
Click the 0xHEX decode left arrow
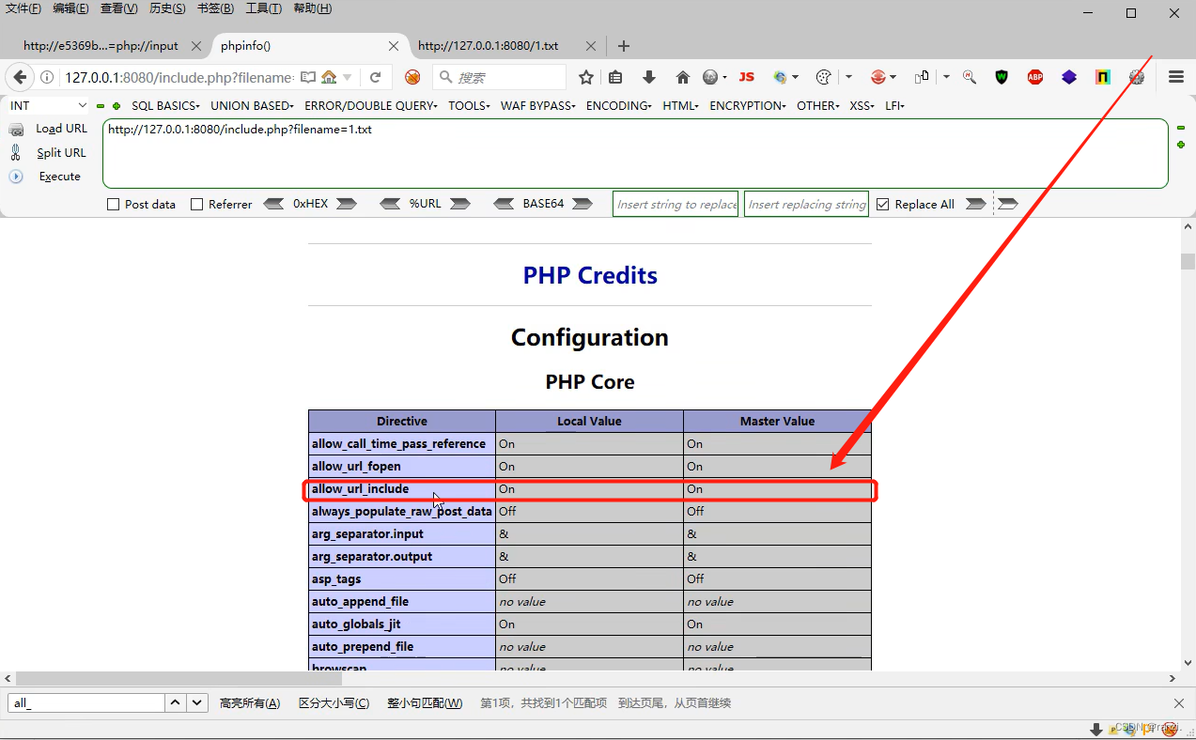tap(273, 204)
